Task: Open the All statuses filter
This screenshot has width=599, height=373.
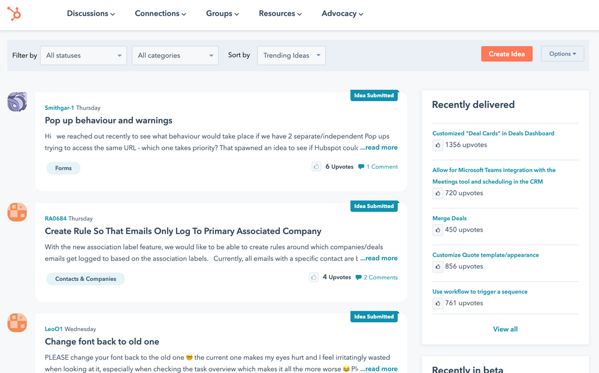Action: tap(83, 55)
